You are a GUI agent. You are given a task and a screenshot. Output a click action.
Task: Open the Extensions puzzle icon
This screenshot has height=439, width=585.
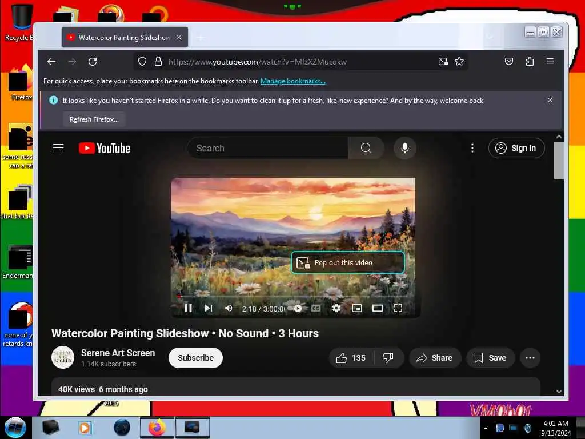[x=530, y=61]
